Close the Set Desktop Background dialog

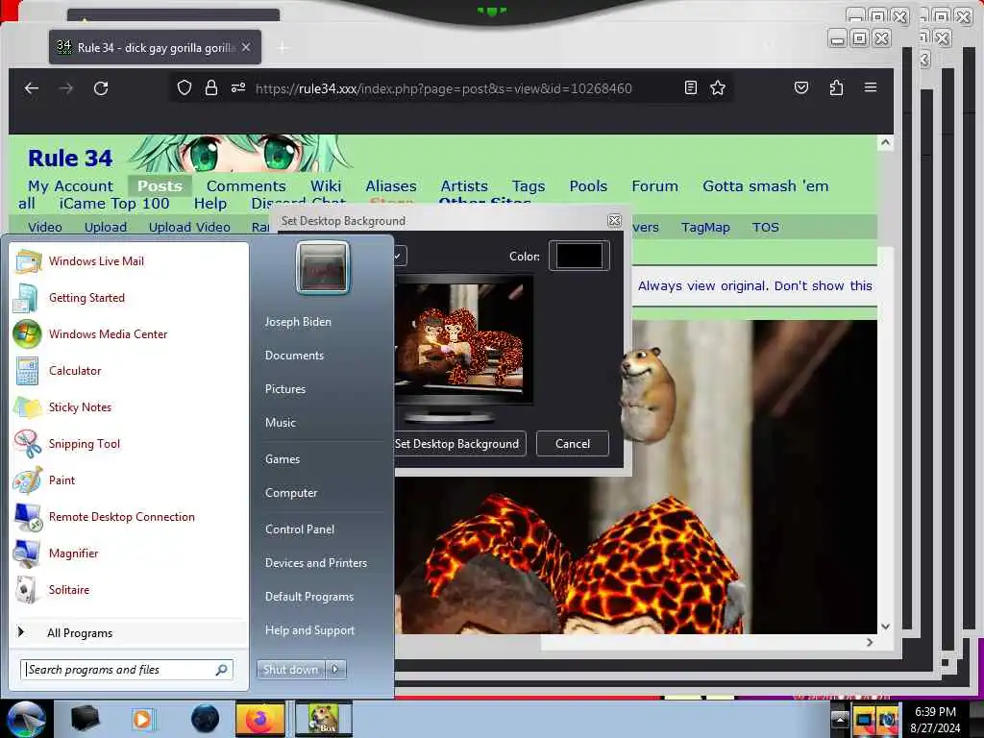[614, 221]
